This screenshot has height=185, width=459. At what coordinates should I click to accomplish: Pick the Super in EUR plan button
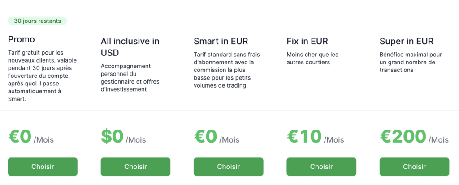click(414, 167)
